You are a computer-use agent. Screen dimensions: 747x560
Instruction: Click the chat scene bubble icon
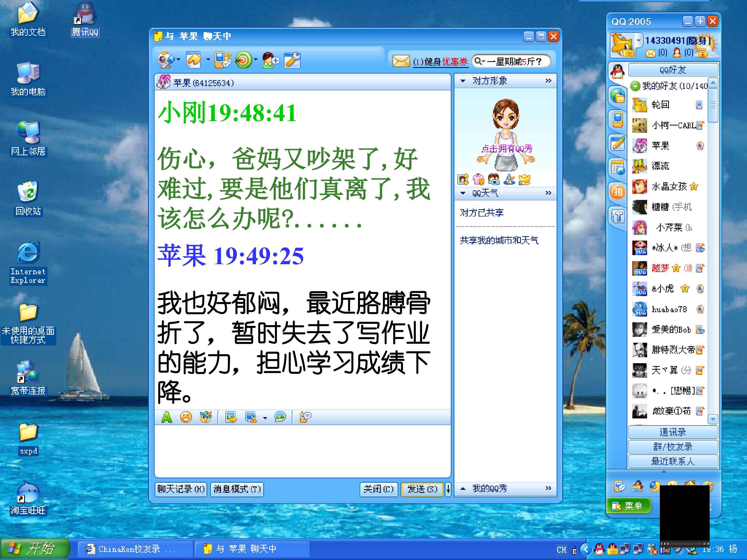tap(280, 417)
